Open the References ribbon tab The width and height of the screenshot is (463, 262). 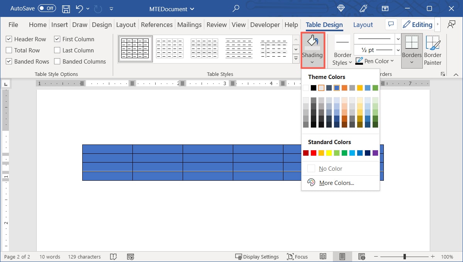pyautogui.click(x=156, y=24)
